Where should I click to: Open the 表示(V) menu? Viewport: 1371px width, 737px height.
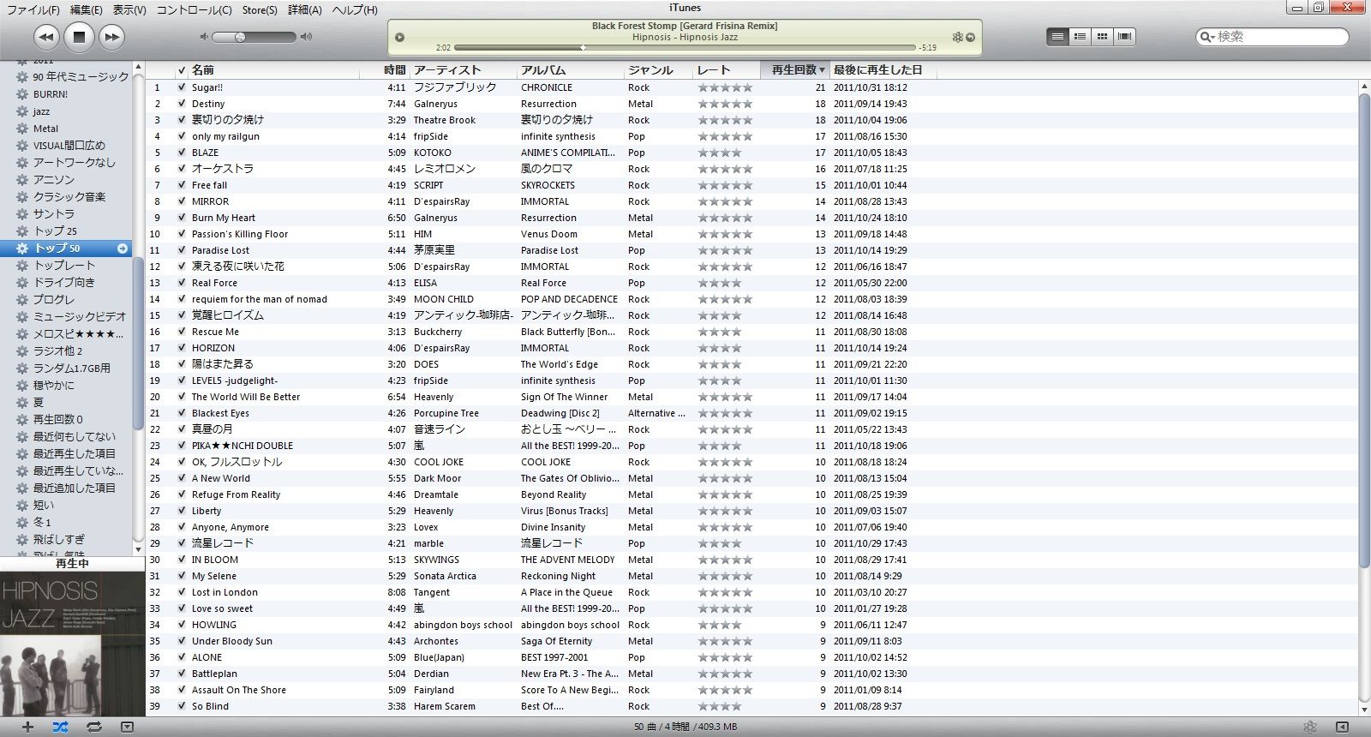pyautogui.click(x=129, y=9)
